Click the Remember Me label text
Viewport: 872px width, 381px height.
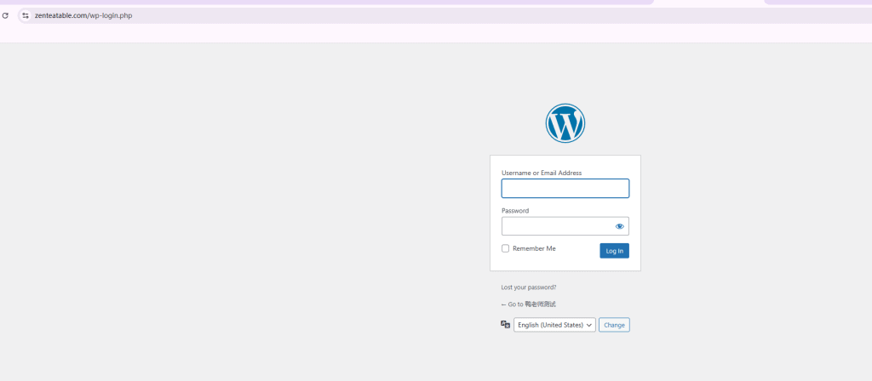(x=534, y=248)
